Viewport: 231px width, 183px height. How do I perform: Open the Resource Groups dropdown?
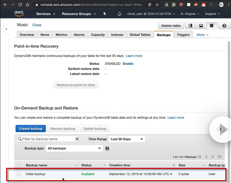[79, 14]
